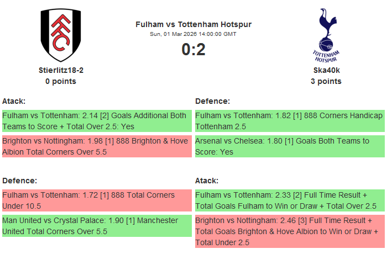
Task: Click the right Defence section heading
Action: click(212, 101)
